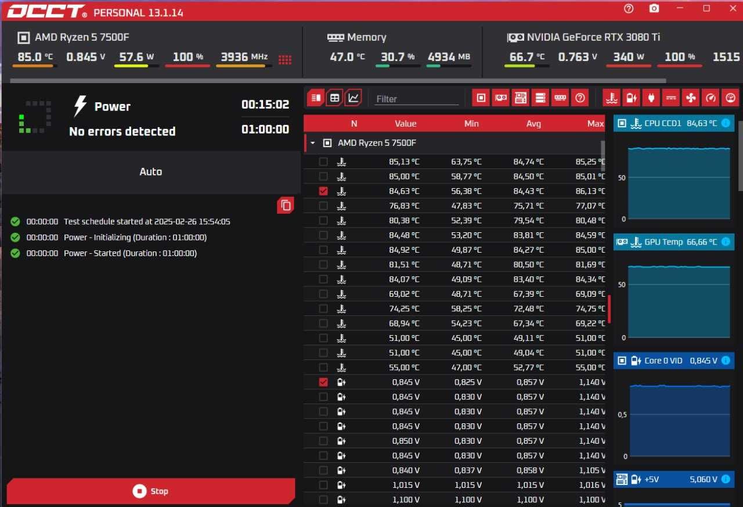743x507 pixels.
Task: Check the 80,38 °C temperature row
Action: click(323, 220)
